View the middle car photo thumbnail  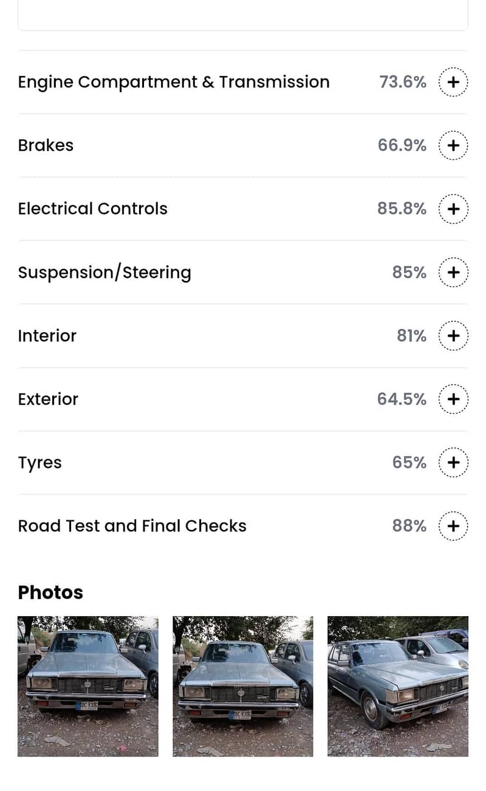point(243,686)
